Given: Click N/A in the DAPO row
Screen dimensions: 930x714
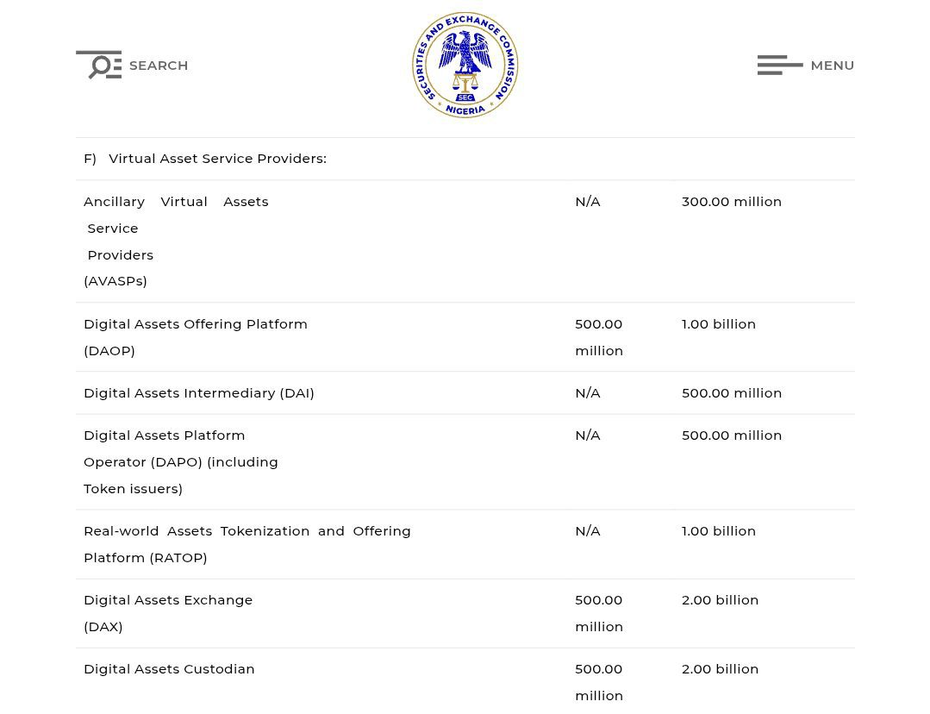Looking at the screenshot, I should pyautogui.click(x=588, y=435).
